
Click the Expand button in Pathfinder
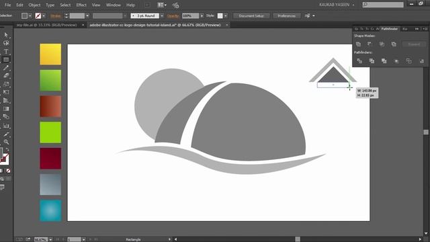[x=414, y=44]
